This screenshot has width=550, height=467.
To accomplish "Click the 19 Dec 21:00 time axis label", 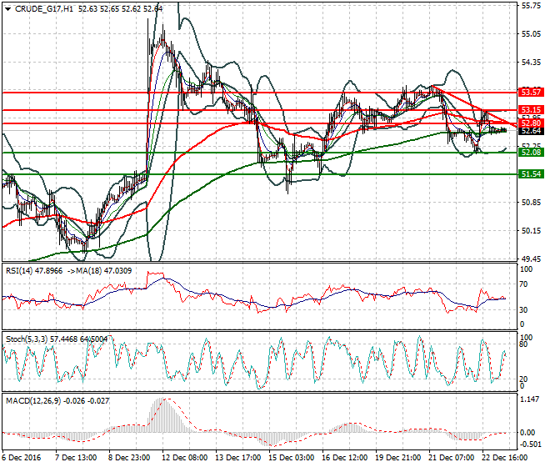I will tap(397, 458).
